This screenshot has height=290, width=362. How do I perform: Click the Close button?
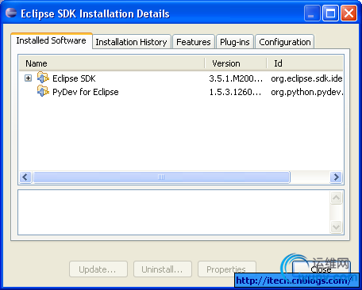[322, 269]
